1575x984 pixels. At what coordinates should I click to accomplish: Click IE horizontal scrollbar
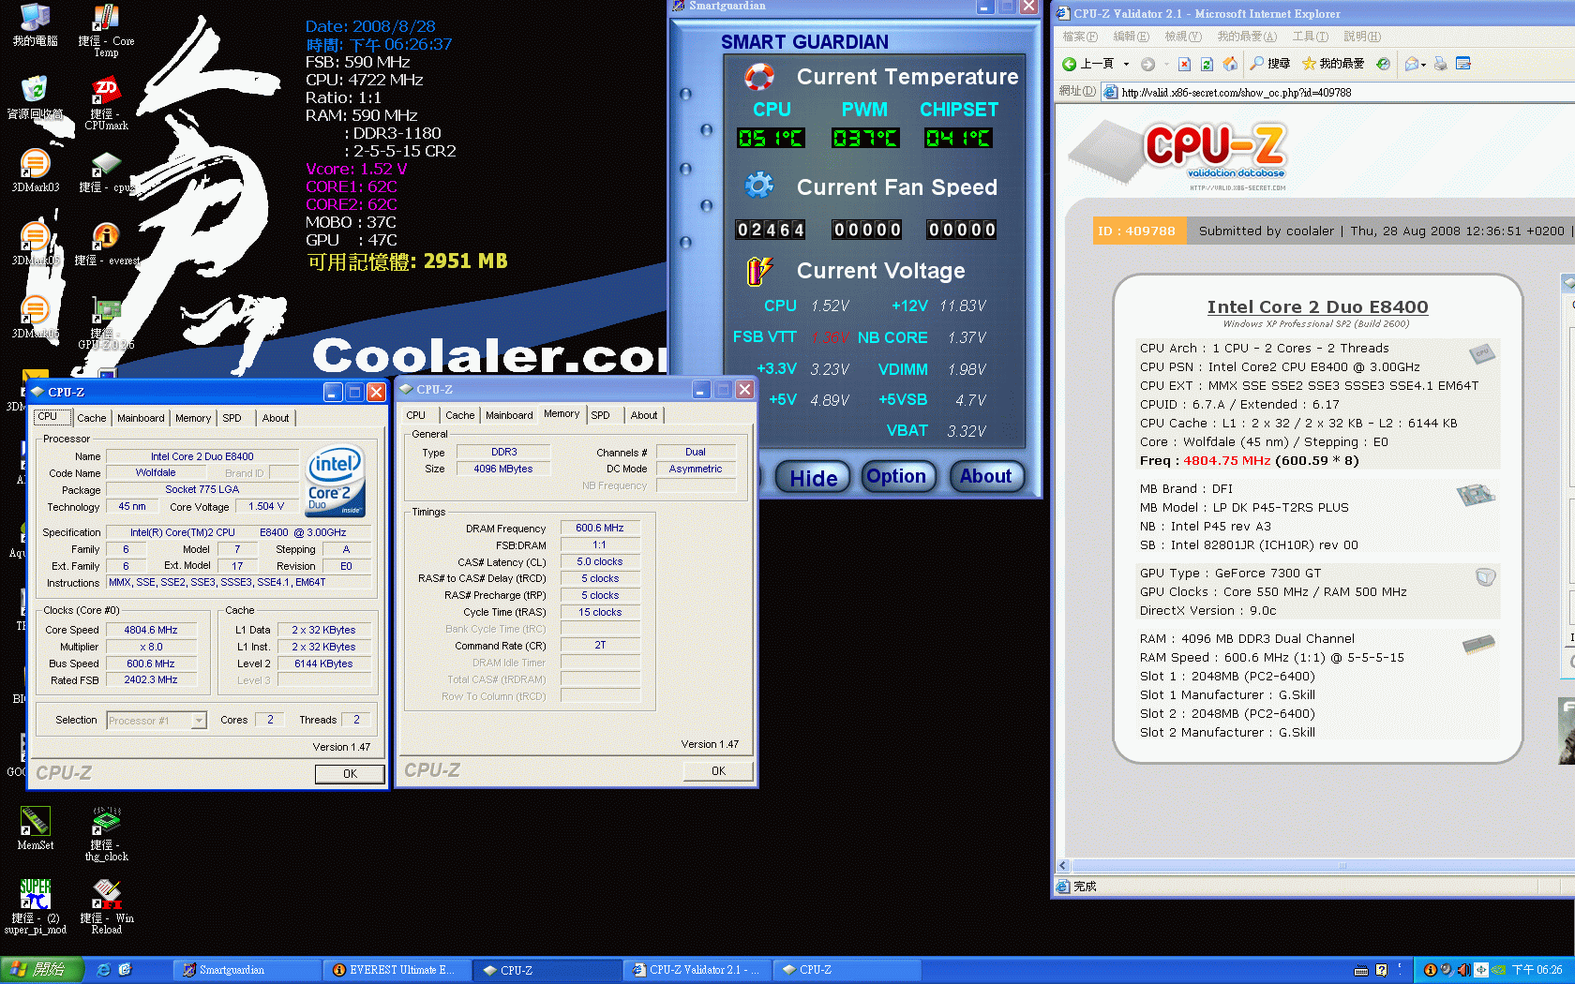tap(1316, 866)
